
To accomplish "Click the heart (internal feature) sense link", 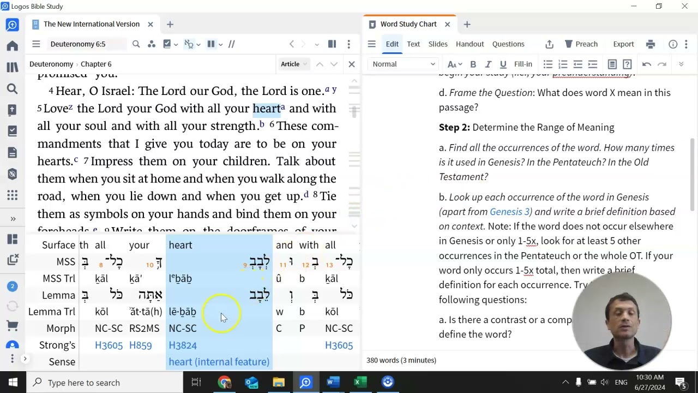I will [219, 362].
